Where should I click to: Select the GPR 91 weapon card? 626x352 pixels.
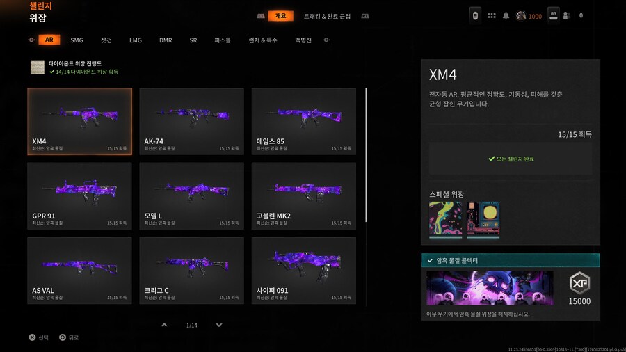coord(79,196)
